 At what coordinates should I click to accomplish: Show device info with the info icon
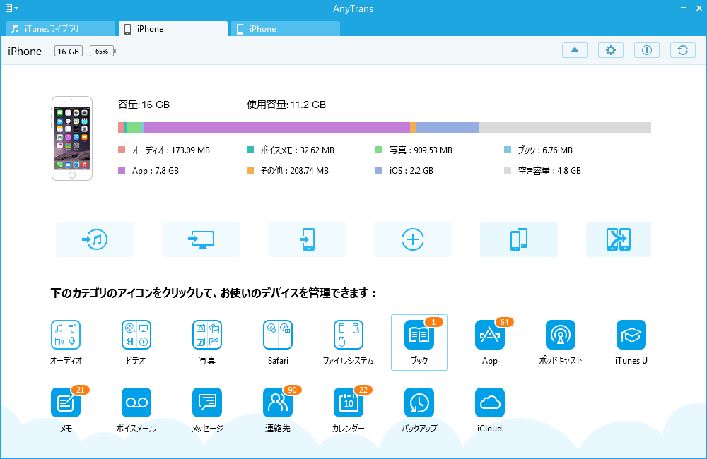click(647, 50)
